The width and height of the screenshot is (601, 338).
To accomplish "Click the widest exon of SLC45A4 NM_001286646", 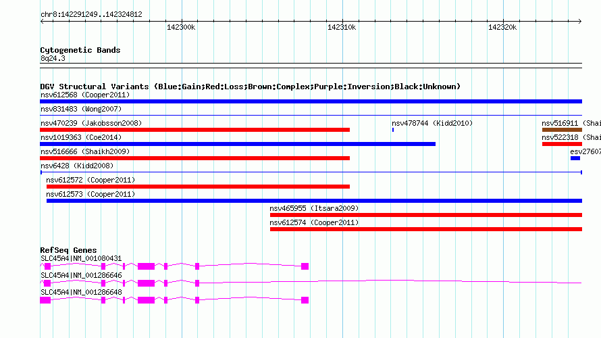I will pyautogui.click(x=146, y=283).
